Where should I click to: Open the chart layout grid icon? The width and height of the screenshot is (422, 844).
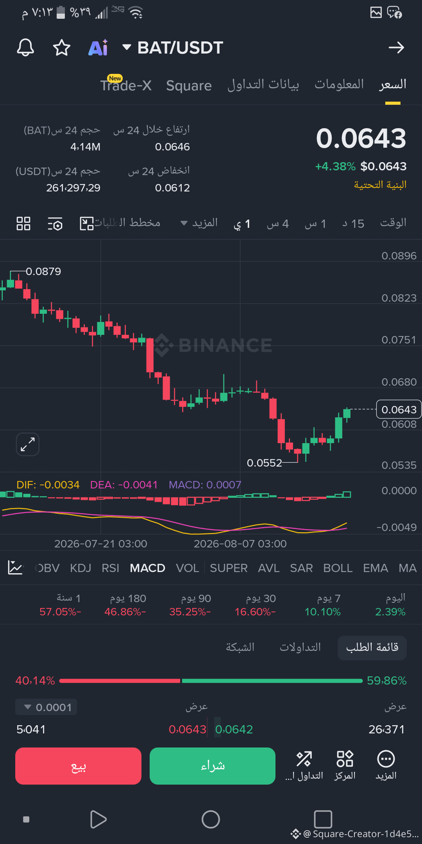pos(23,224)
